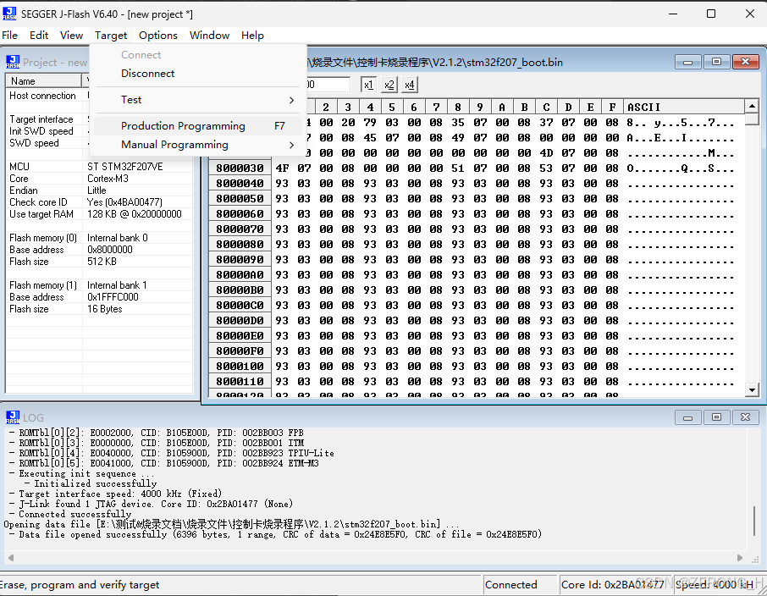
Task: Open the File menu
Action: pyautogui.click(x=10, y=36)
